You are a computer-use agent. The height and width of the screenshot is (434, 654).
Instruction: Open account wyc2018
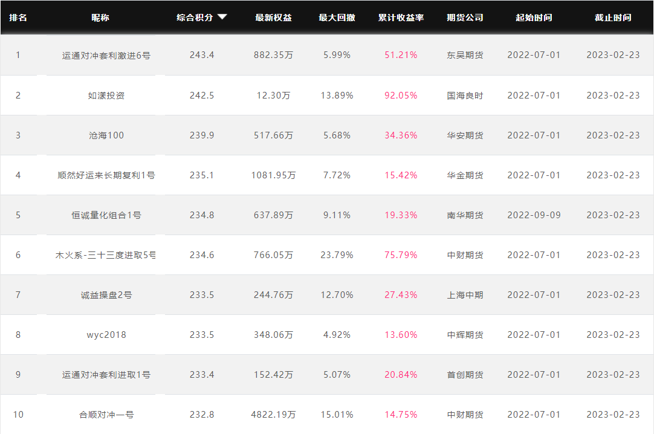pyautogui.click(x=106, y=335)
